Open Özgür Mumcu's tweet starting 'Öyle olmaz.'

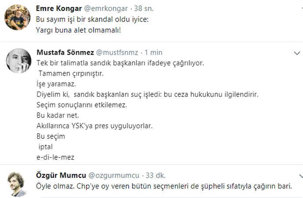163,186
